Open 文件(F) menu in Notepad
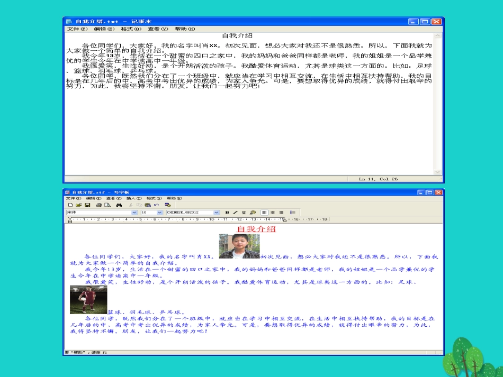The width and height of the screenshot is (503, 377). (77, 29)
